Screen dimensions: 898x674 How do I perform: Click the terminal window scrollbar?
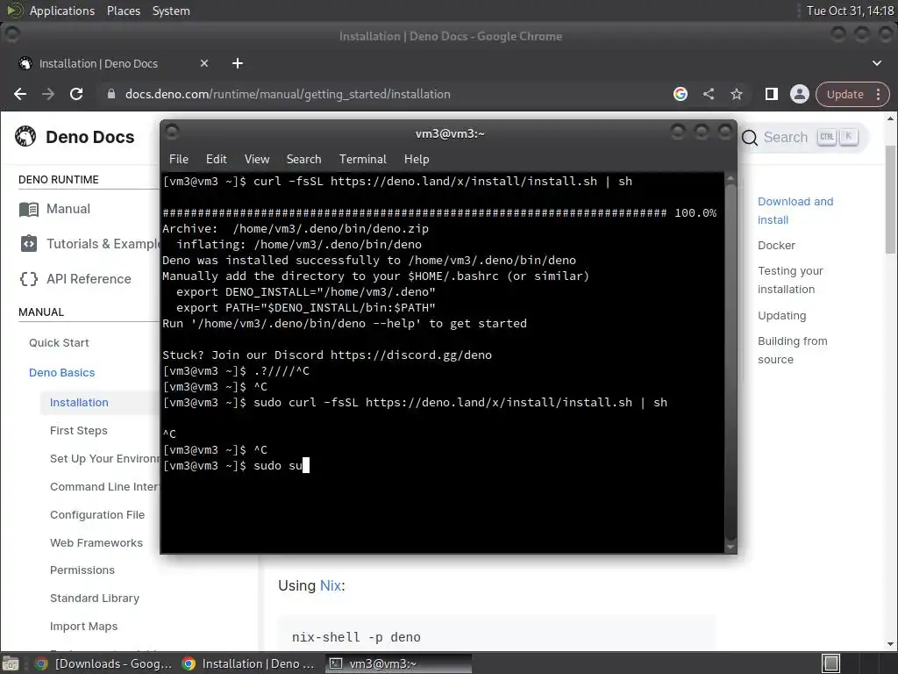[x=731, y=362]
